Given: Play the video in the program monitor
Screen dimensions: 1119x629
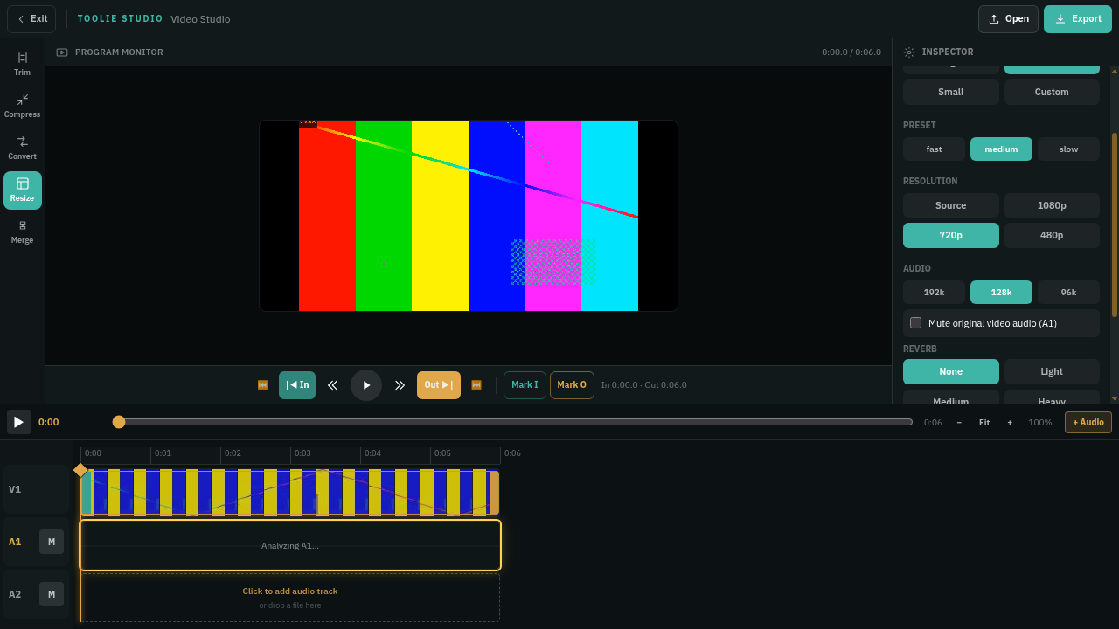Looking at the screenshot, I should 366,385.
